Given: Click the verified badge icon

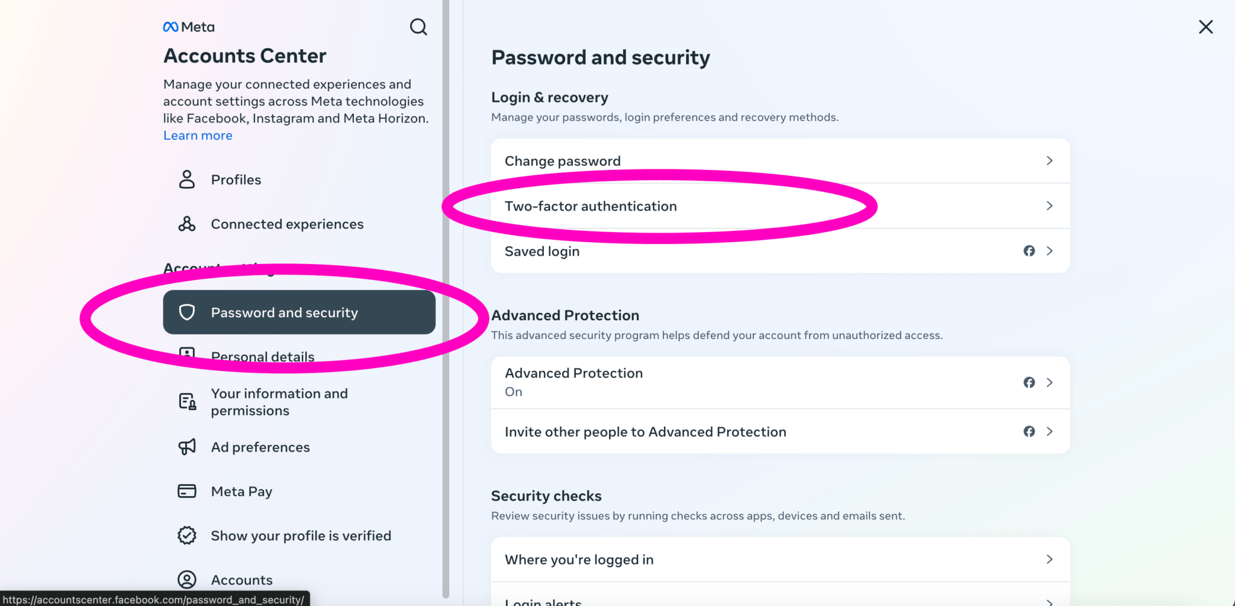Looking at the screenshot, I should pos(186,535).
